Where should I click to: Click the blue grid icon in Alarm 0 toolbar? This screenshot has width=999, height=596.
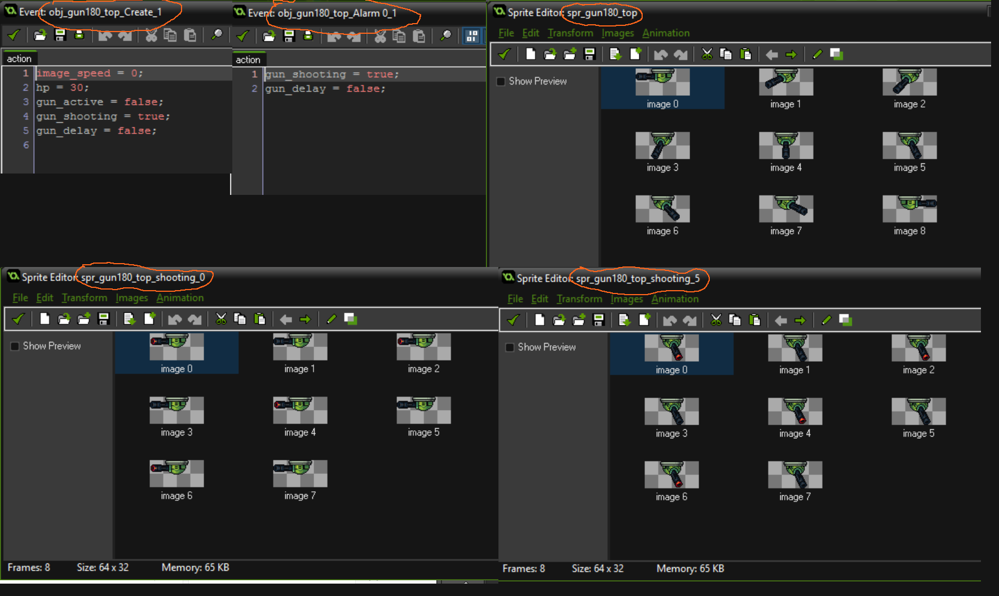click(471, 36)
